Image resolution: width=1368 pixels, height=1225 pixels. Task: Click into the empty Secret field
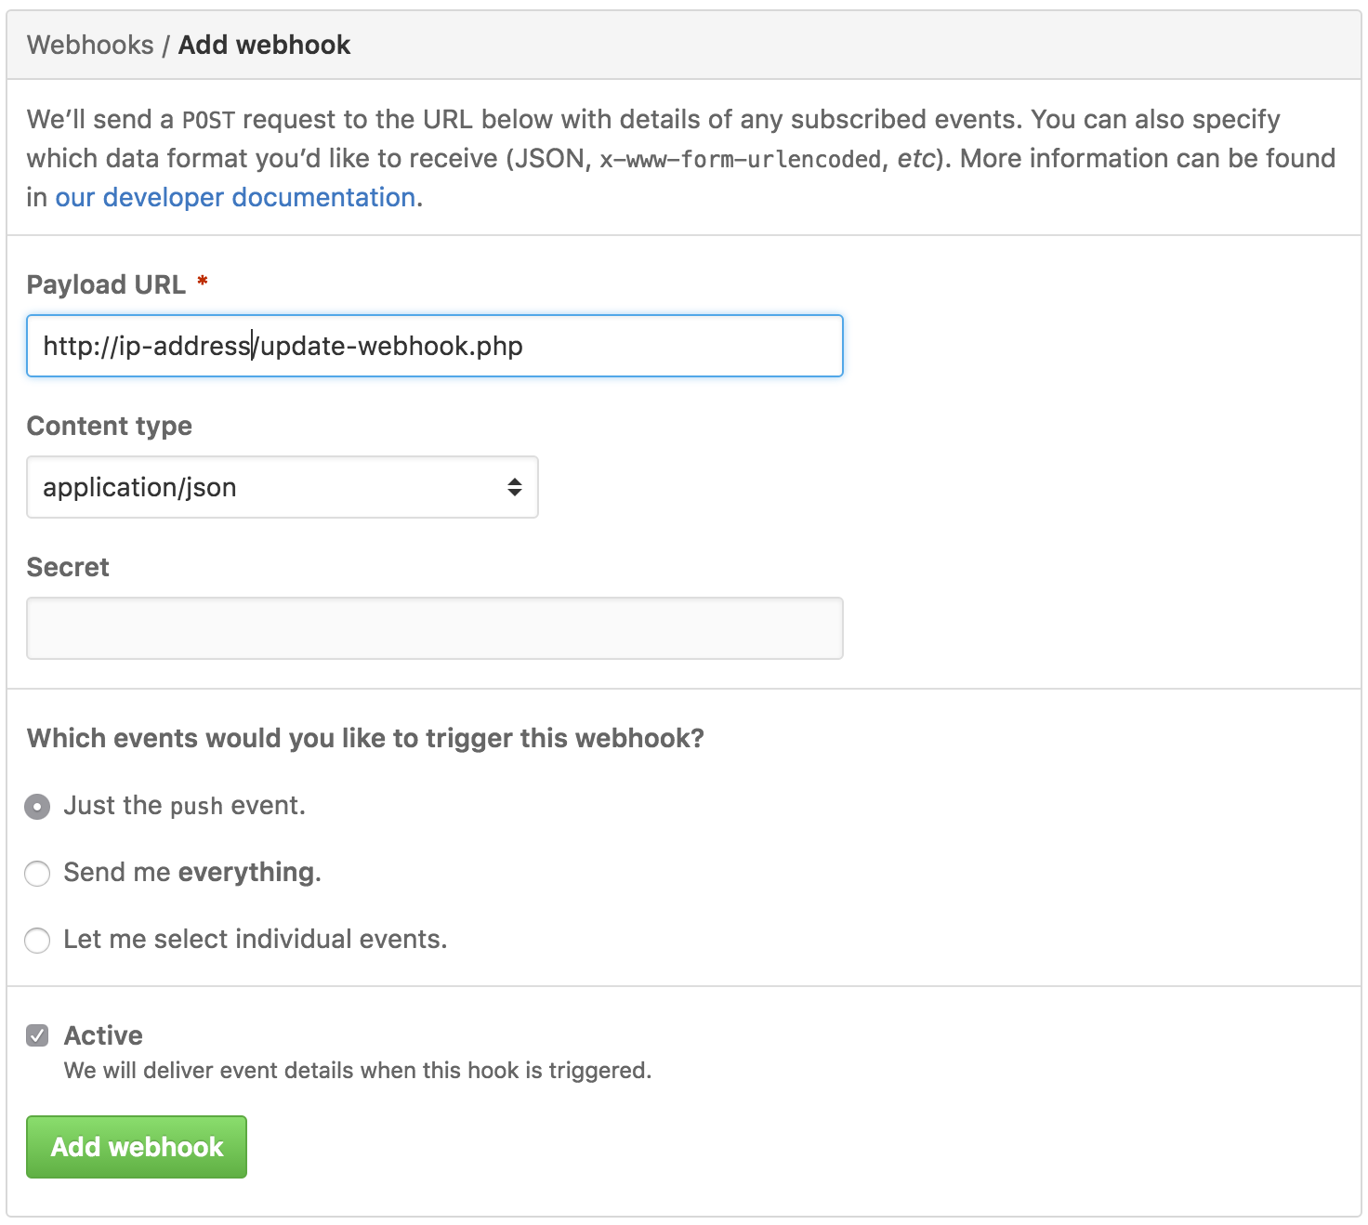434,628
